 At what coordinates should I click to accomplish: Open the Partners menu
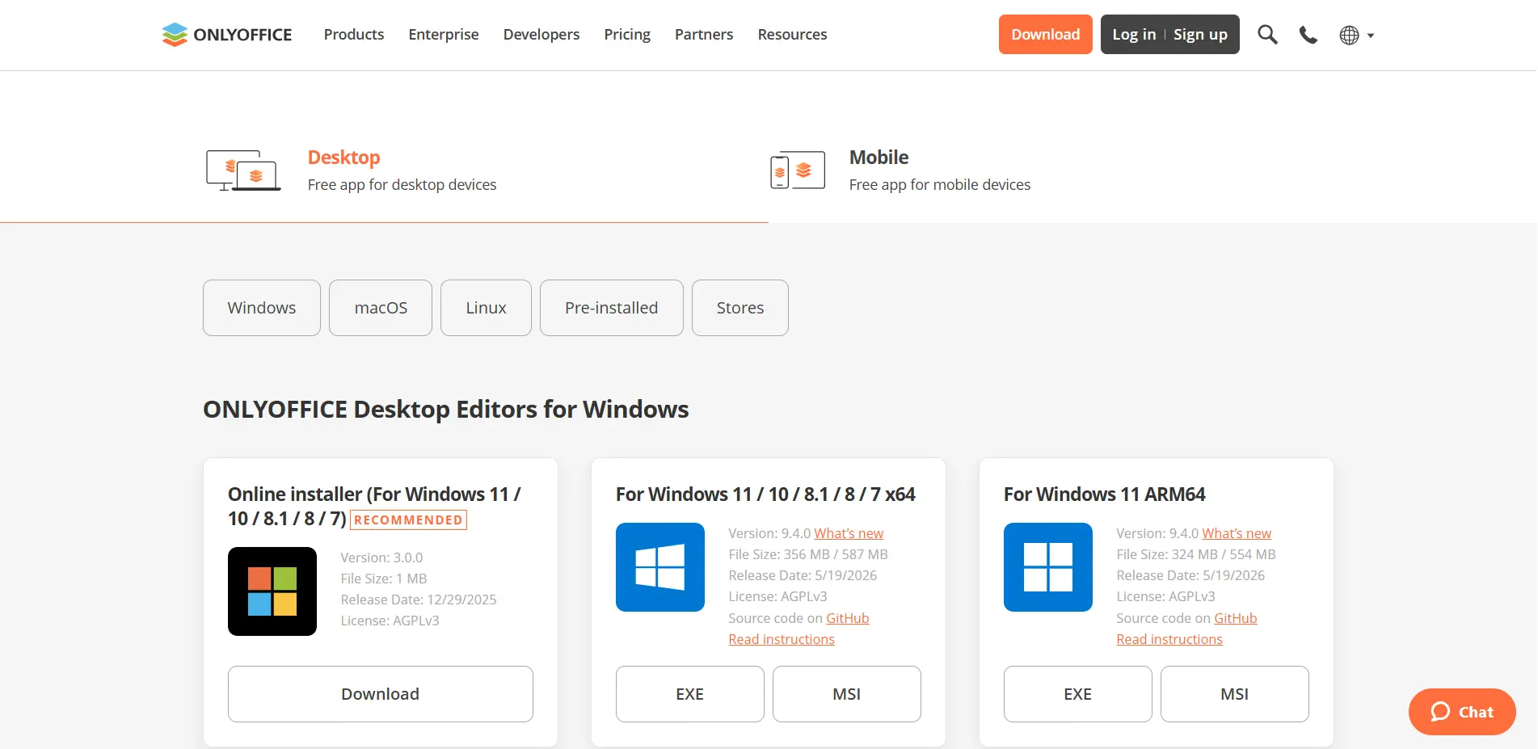coord(704,35)
